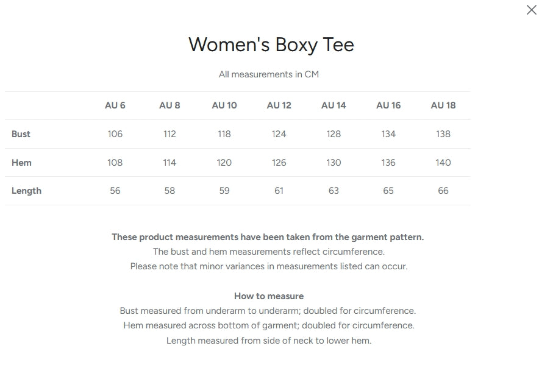553x368 pixels.
Task: Click the AU 16 size header
Action: click(388, 105)
